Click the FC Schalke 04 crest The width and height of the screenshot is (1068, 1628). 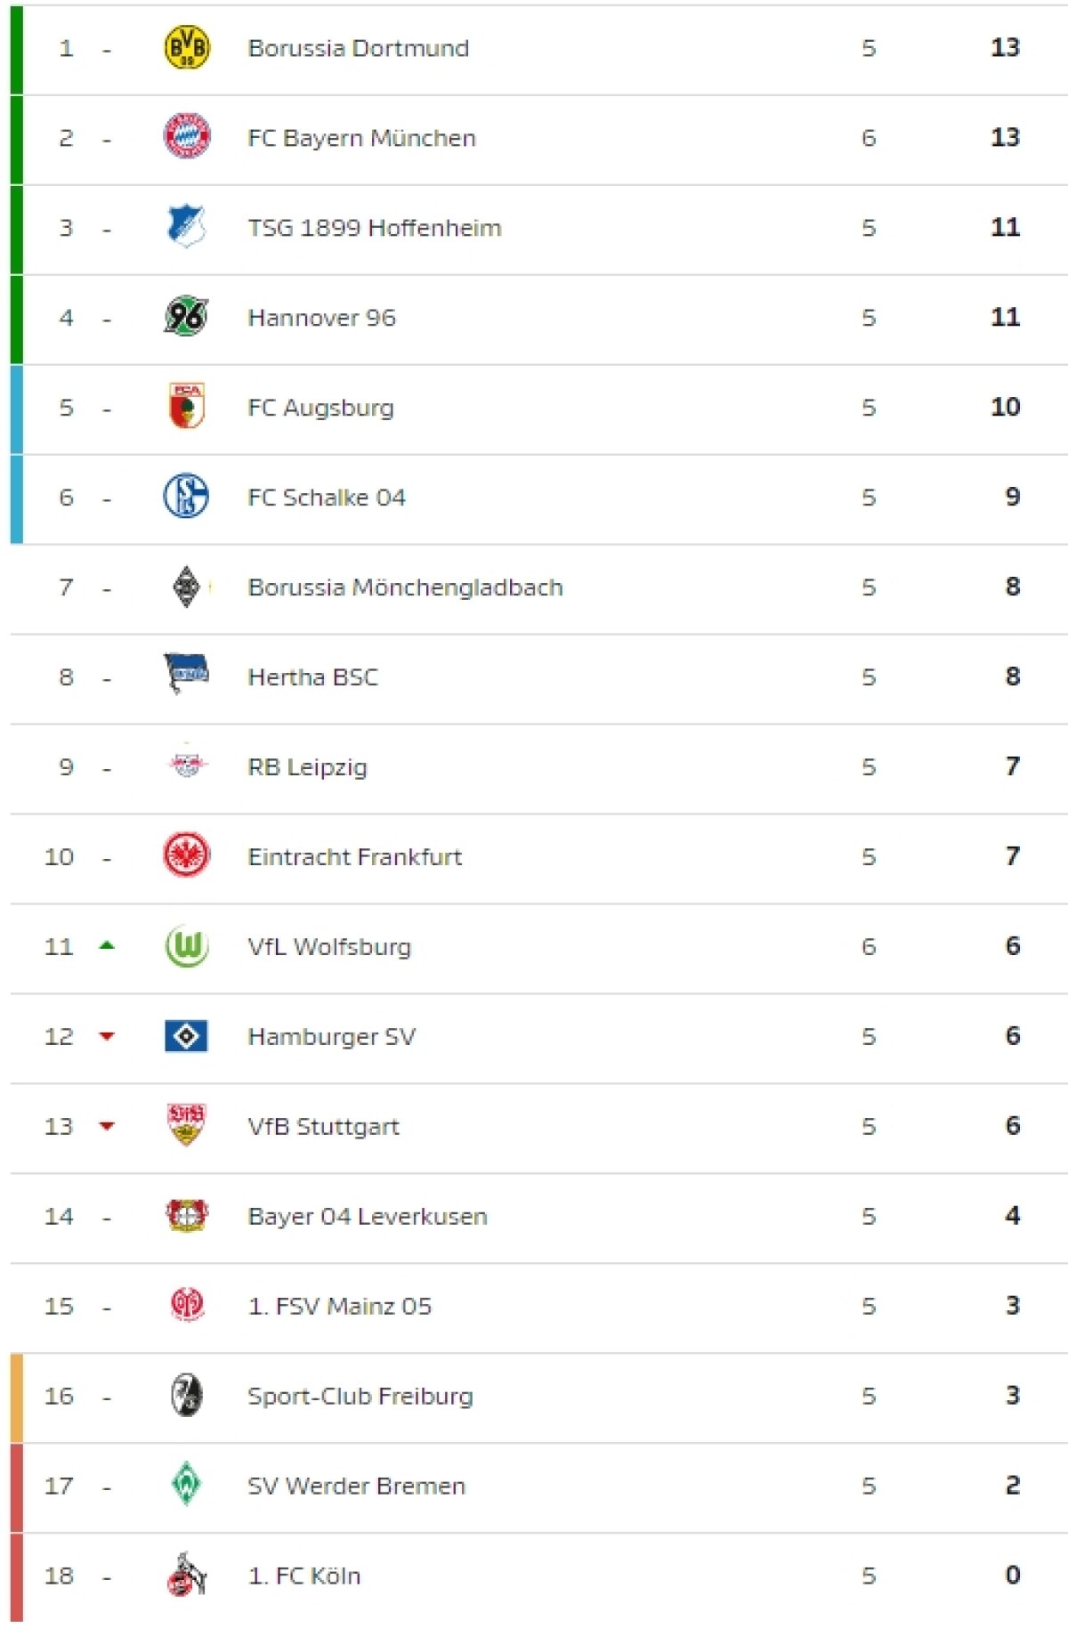coord(186,497)
